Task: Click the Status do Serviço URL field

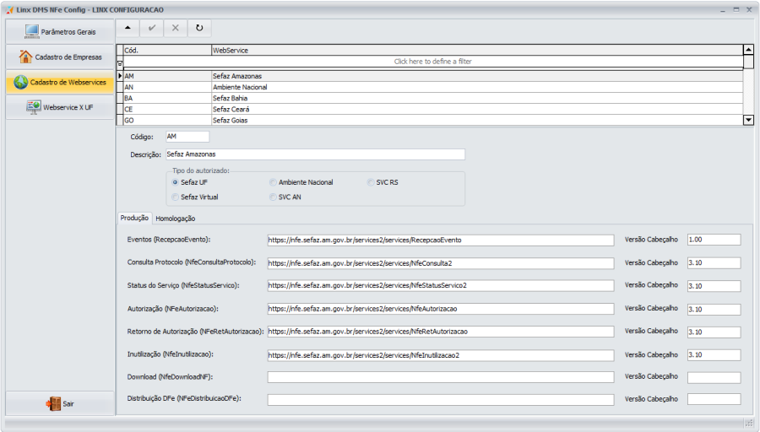Action: [x=441, y=286]
